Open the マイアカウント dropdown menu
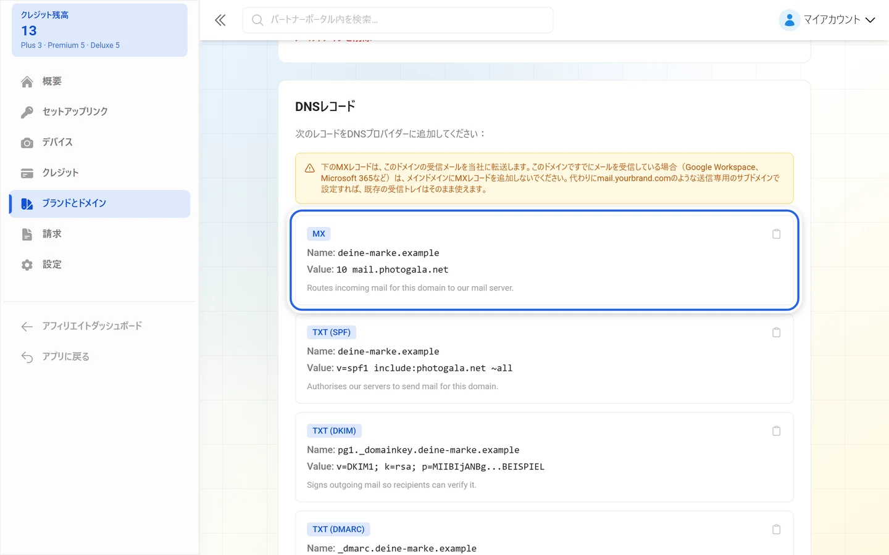This screenshot has width=889, height=555. (x=827, y=20)
